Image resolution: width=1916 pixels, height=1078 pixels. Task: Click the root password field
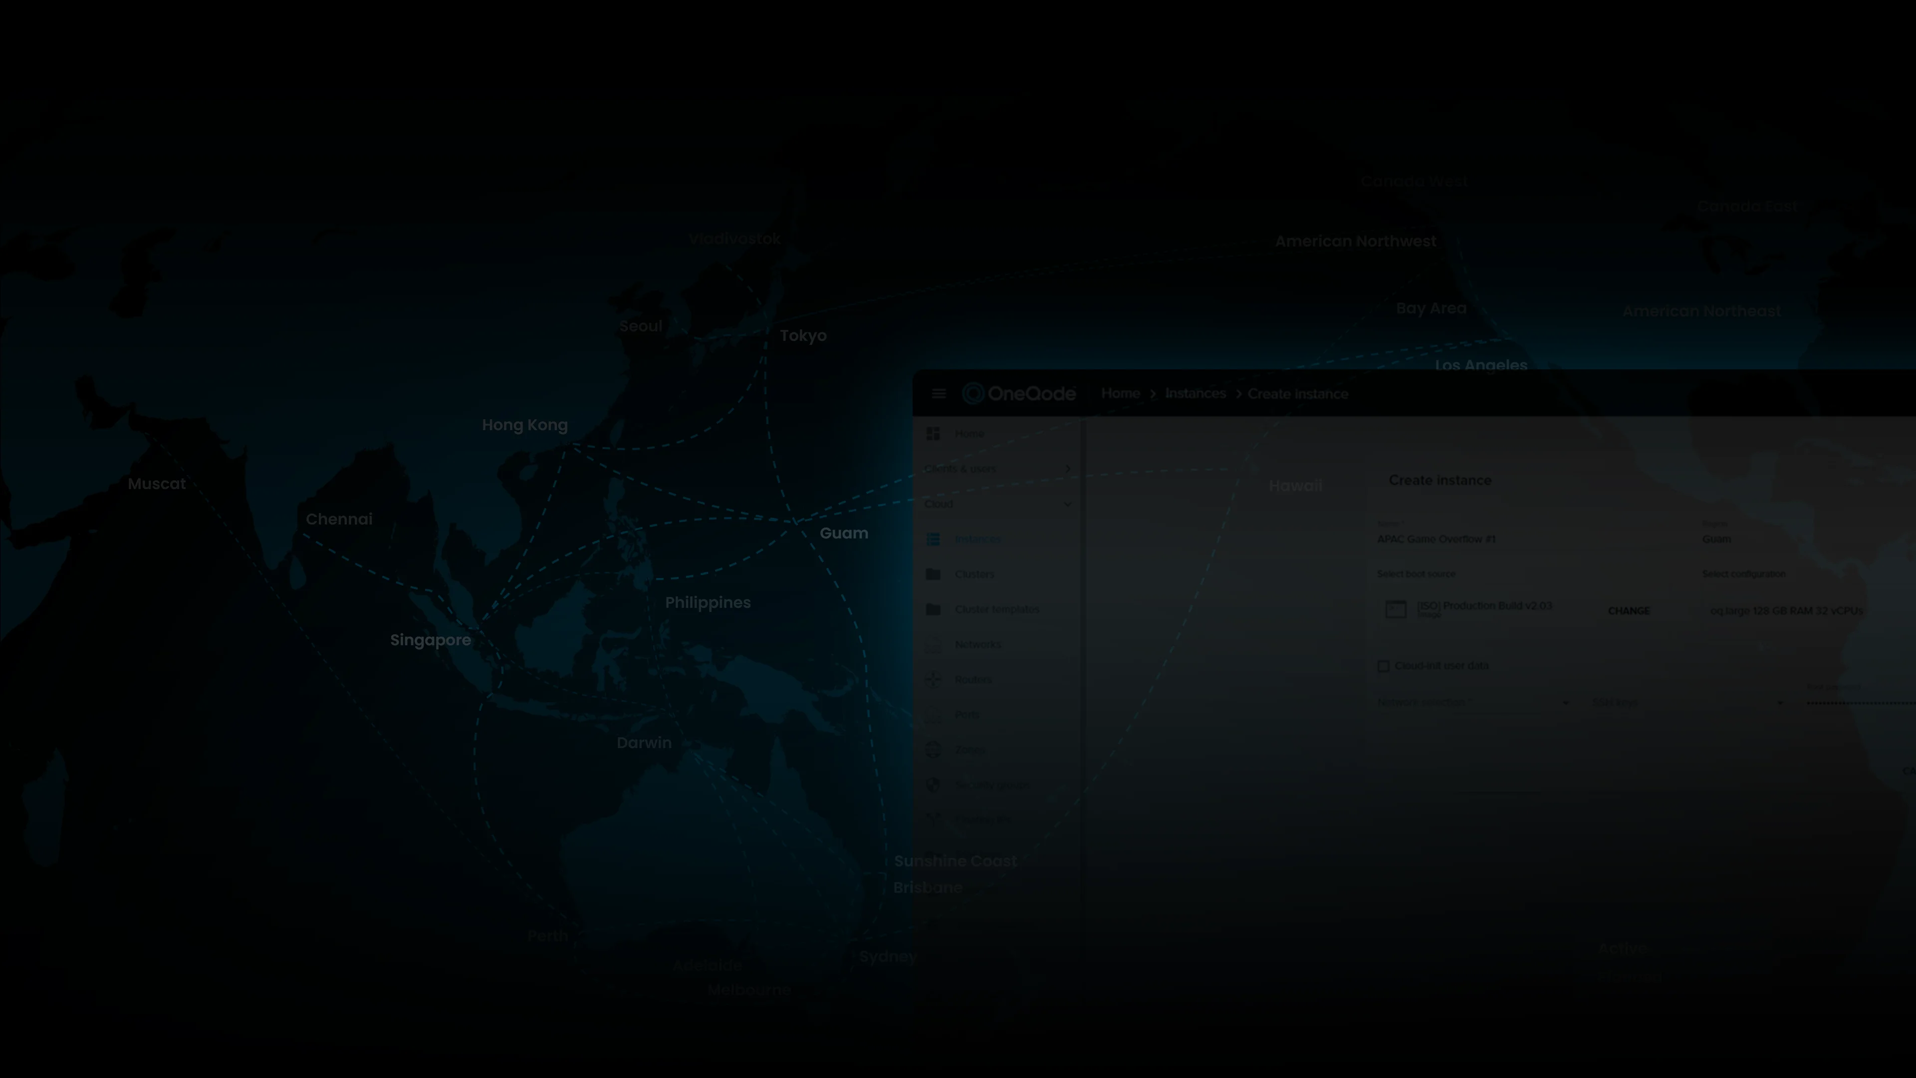1845,703
